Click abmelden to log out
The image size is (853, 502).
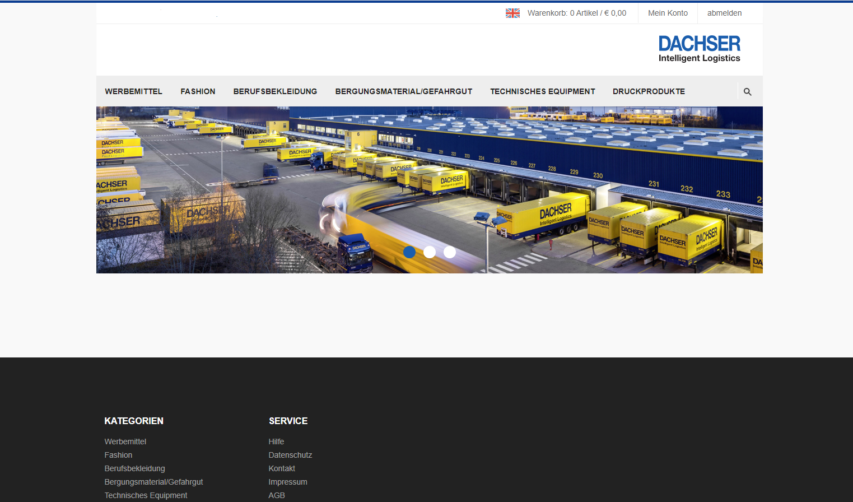(724, 13)
